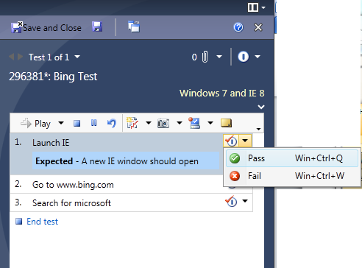Go to previous test arrow
This screenshot has height=268, width=362.
click(x=11, y=57)
